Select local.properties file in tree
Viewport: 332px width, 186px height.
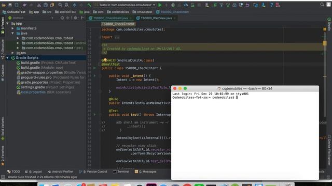pos(44,92)
